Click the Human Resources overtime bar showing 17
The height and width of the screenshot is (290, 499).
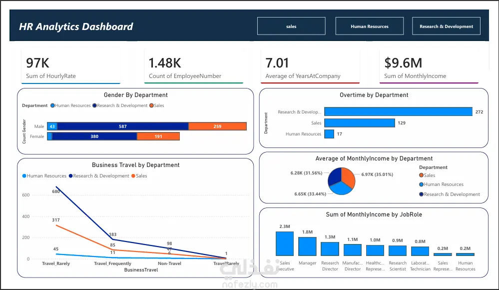click(329, 134)
